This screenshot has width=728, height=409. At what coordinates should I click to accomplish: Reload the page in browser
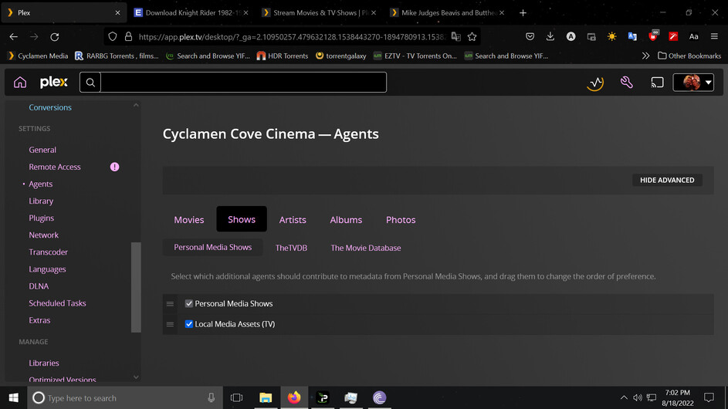coord(55,37)
